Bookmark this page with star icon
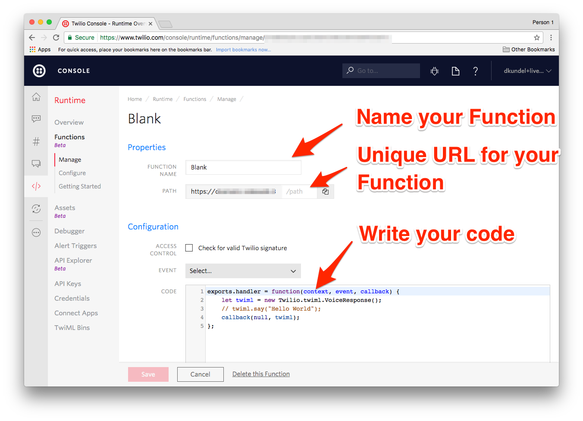 point(537,38)
